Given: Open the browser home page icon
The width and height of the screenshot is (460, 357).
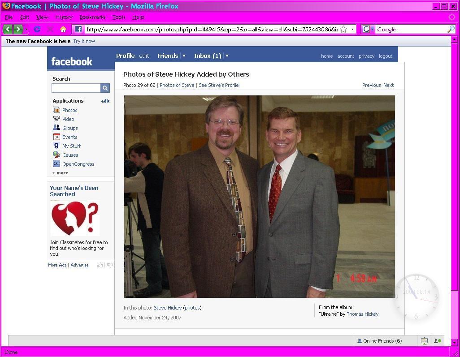Looking at the screenshot, I should [x=63, y=29].
